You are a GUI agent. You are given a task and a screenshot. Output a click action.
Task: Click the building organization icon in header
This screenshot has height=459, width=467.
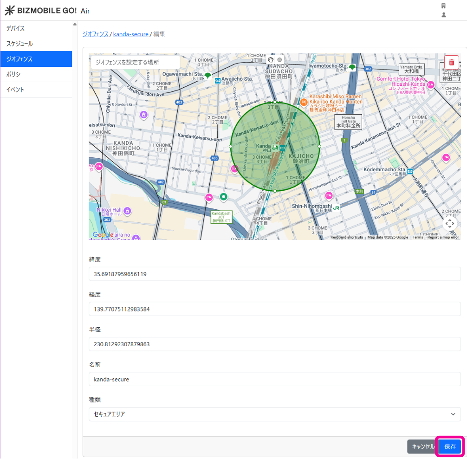[x=443, y=6]
